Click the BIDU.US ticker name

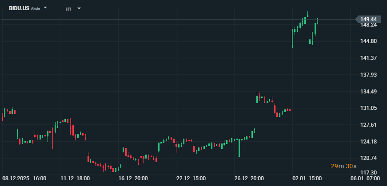[x=19, y=8]
